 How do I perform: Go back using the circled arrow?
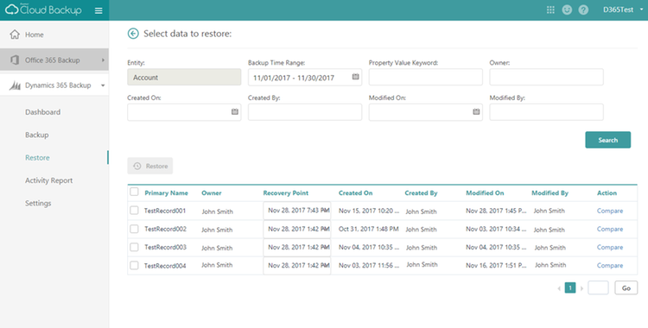[x=133, y=34]
